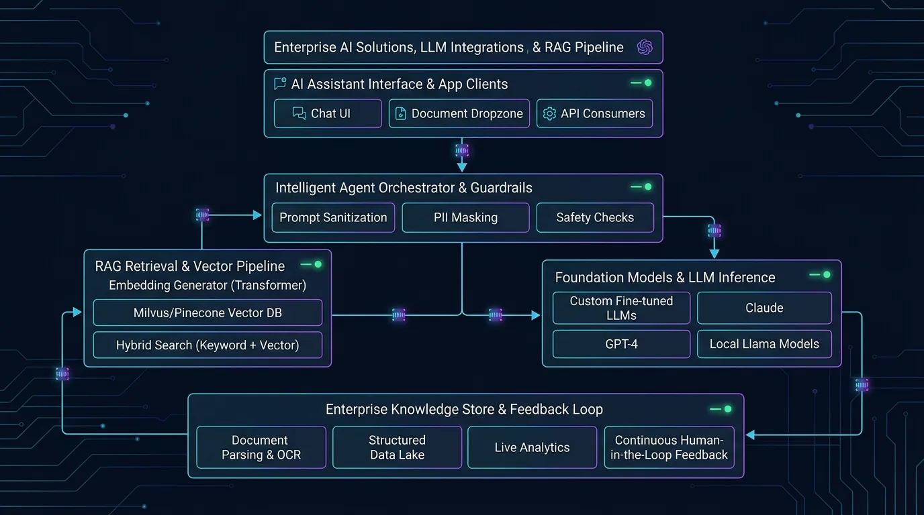This screenshot has width=924, height=515.
Task: Choose Local Llama Models box
Action: tap(764, 344)
